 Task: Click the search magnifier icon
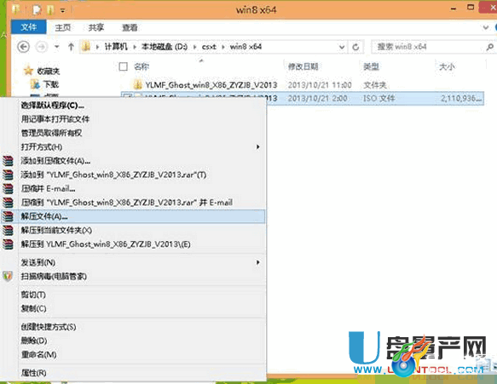(x=489, y=47)
